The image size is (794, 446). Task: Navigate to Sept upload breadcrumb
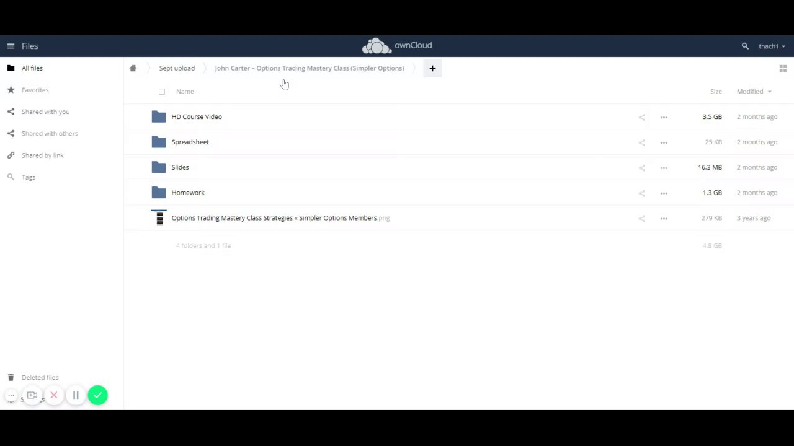point(177,68)
